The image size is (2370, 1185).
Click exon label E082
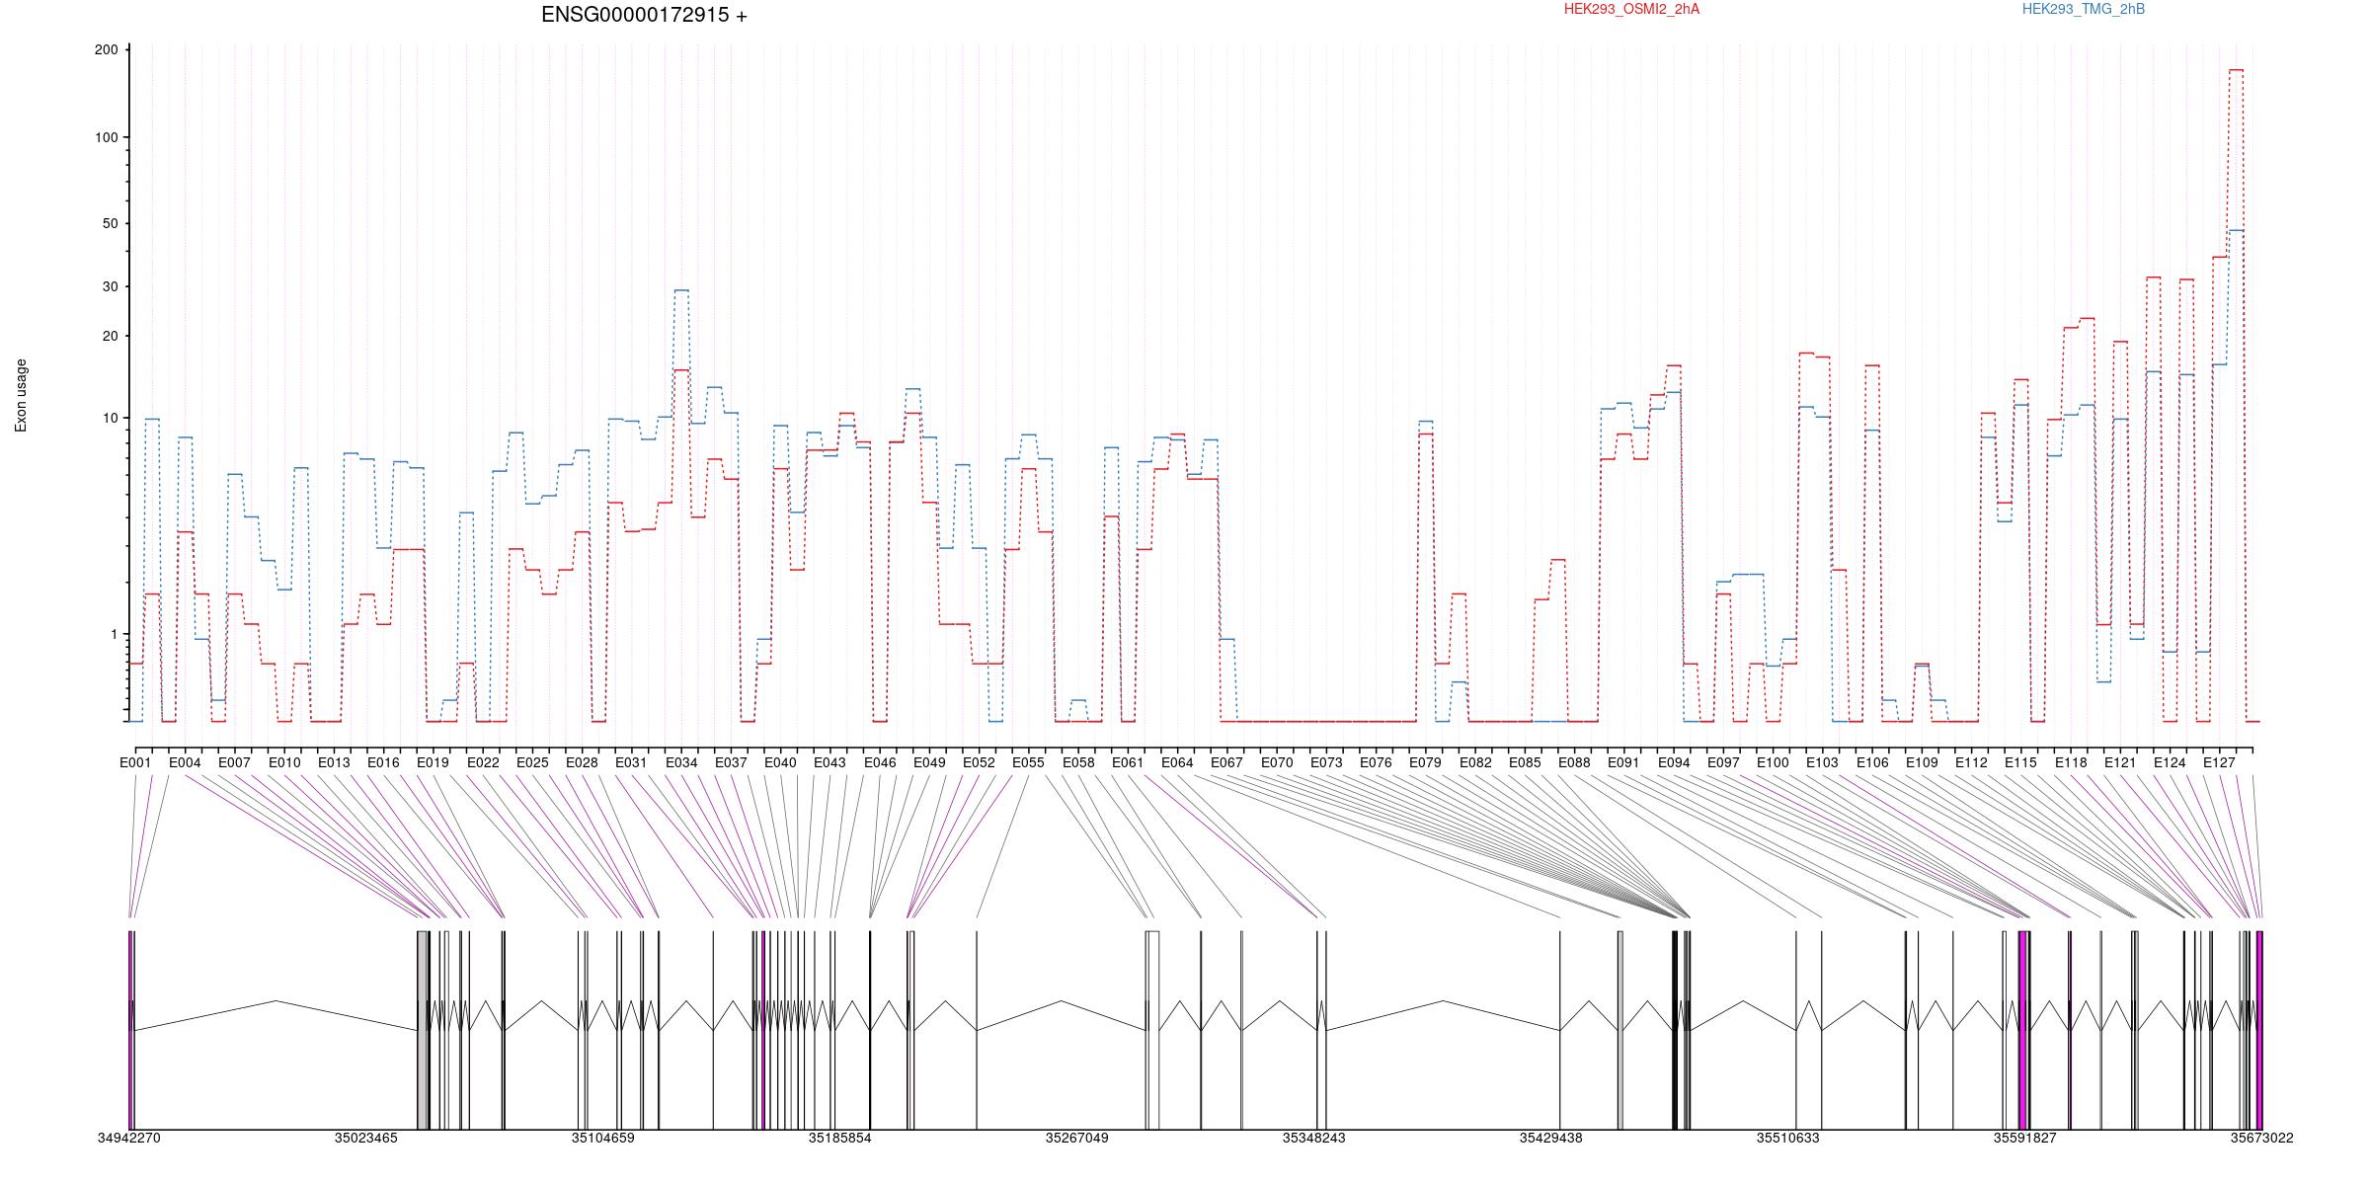1475,762
